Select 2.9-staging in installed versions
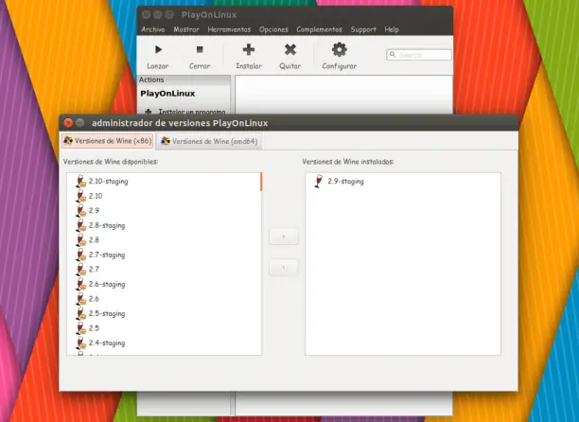The image size is (579, 422). [x=345, y=182]
